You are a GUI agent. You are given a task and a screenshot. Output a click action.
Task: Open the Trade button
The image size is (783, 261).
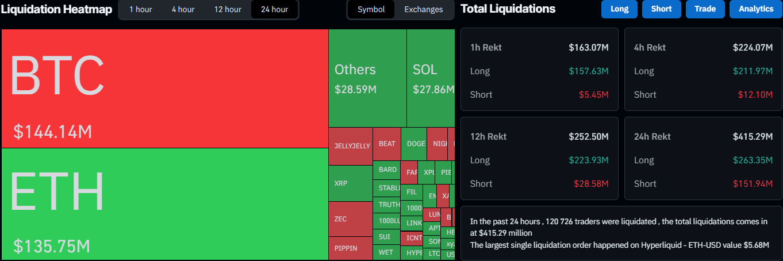(705, 9)
